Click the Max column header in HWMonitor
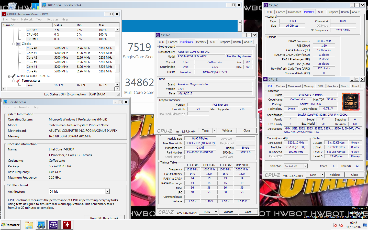368x230 pixels. point(108,25)
